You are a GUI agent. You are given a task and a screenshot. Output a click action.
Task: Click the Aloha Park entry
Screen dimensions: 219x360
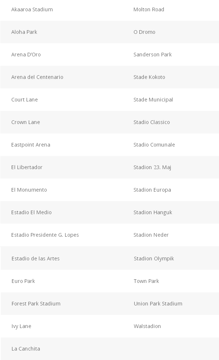click(x=24, y=32)
